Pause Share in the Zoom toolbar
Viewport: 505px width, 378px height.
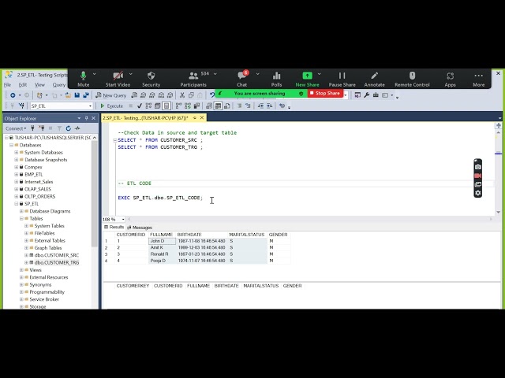point(342,76)
